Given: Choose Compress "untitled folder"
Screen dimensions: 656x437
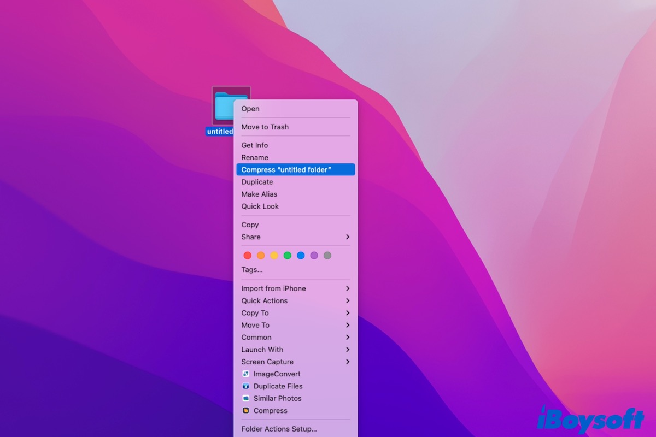Looking at the screenshot, I should point(296,169).
